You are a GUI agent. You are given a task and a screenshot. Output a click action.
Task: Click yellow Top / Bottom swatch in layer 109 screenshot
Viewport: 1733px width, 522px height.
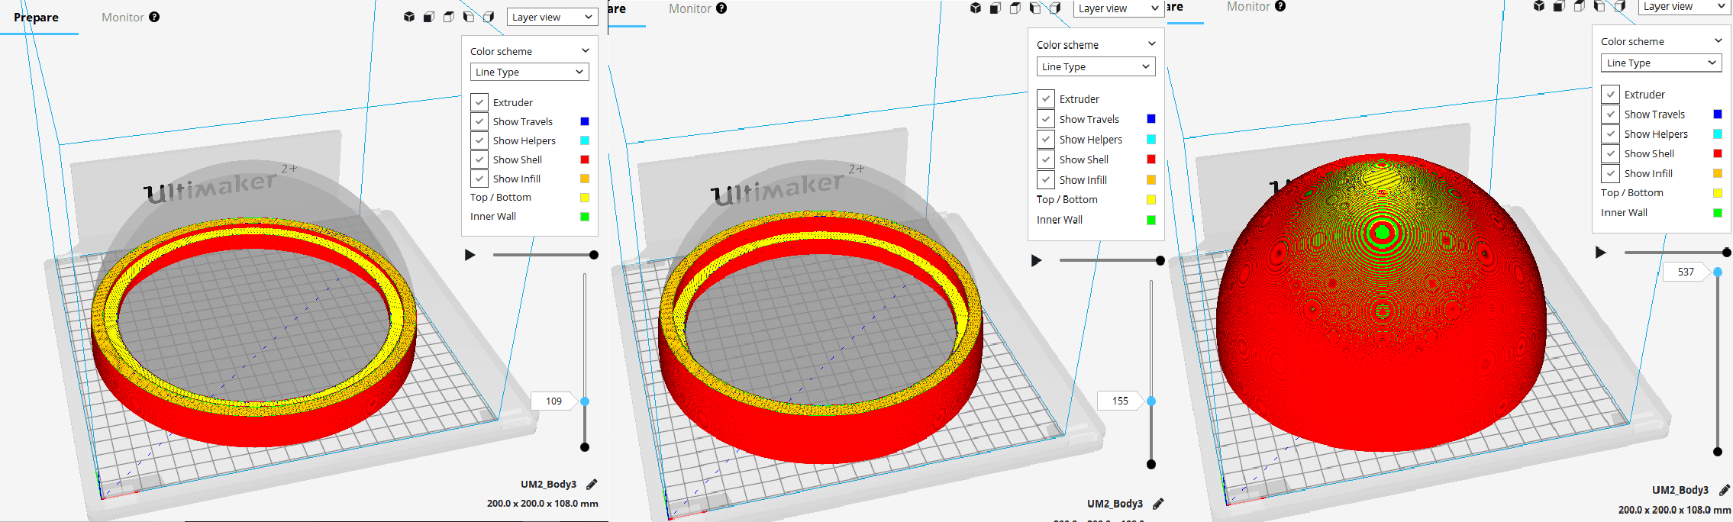click(x=585, y=198)
